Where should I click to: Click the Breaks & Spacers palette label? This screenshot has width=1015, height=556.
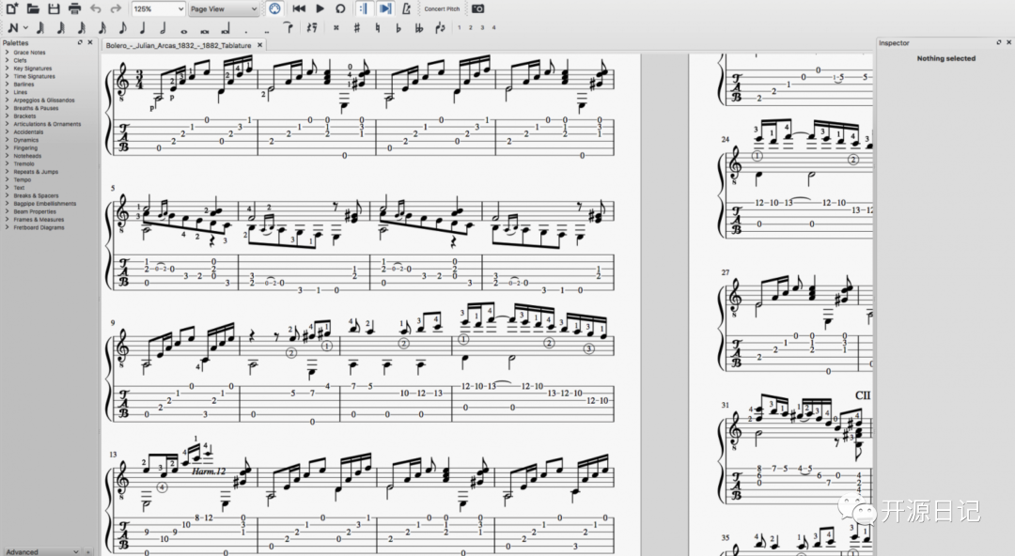[x=36, y=195]
